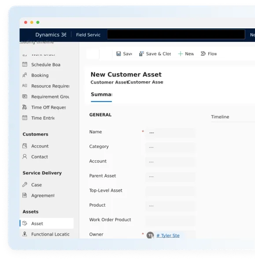Click the plus icon for New
Image resolution: width=255 pixels, height=261 pixels.
point(180,54)
